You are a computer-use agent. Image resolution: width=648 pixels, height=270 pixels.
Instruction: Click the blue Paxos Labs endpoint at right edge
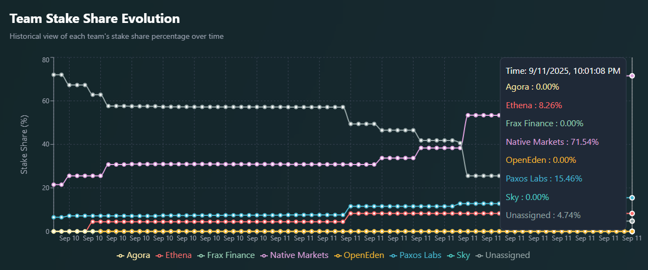tap(632, 198)
